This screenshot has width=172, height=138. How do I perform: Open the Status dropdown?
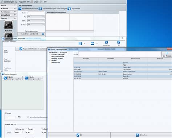point(36,21)
